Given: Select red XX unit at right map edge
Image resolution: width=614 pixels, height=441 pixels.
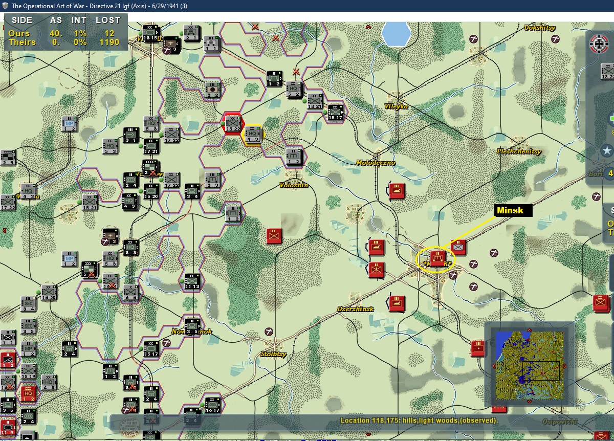Looking at the screenshot, I should click(x=602, y=303).
